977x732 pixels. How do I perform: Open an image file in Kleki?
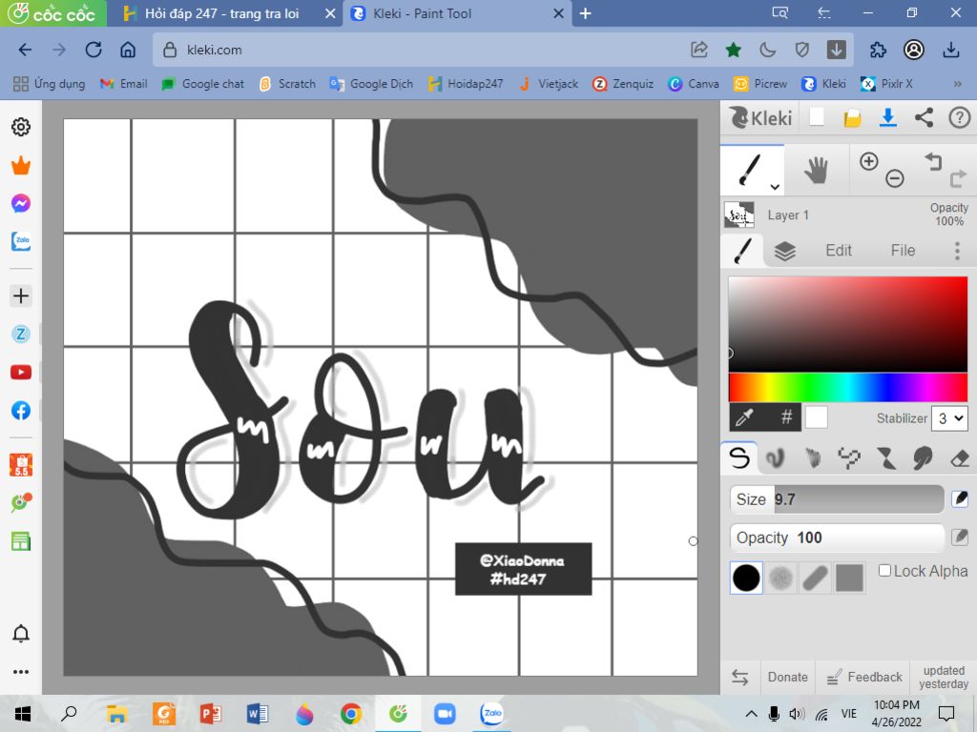pyautogui.click(x=852, y=117)
